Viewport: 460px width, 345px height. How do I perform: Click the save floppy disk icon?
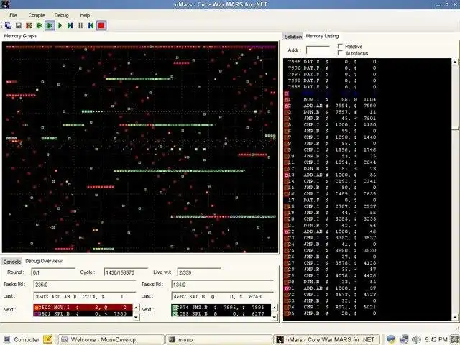19,26
